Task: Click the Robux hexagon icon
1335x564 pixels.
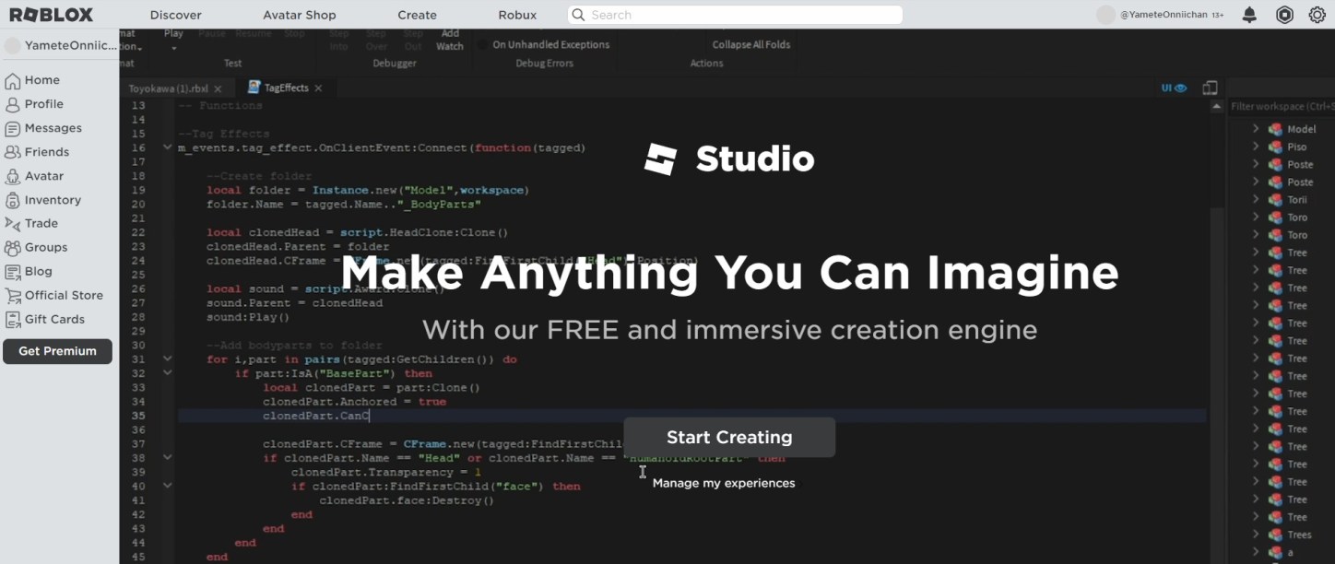Action: click(x=1283, y=15)
